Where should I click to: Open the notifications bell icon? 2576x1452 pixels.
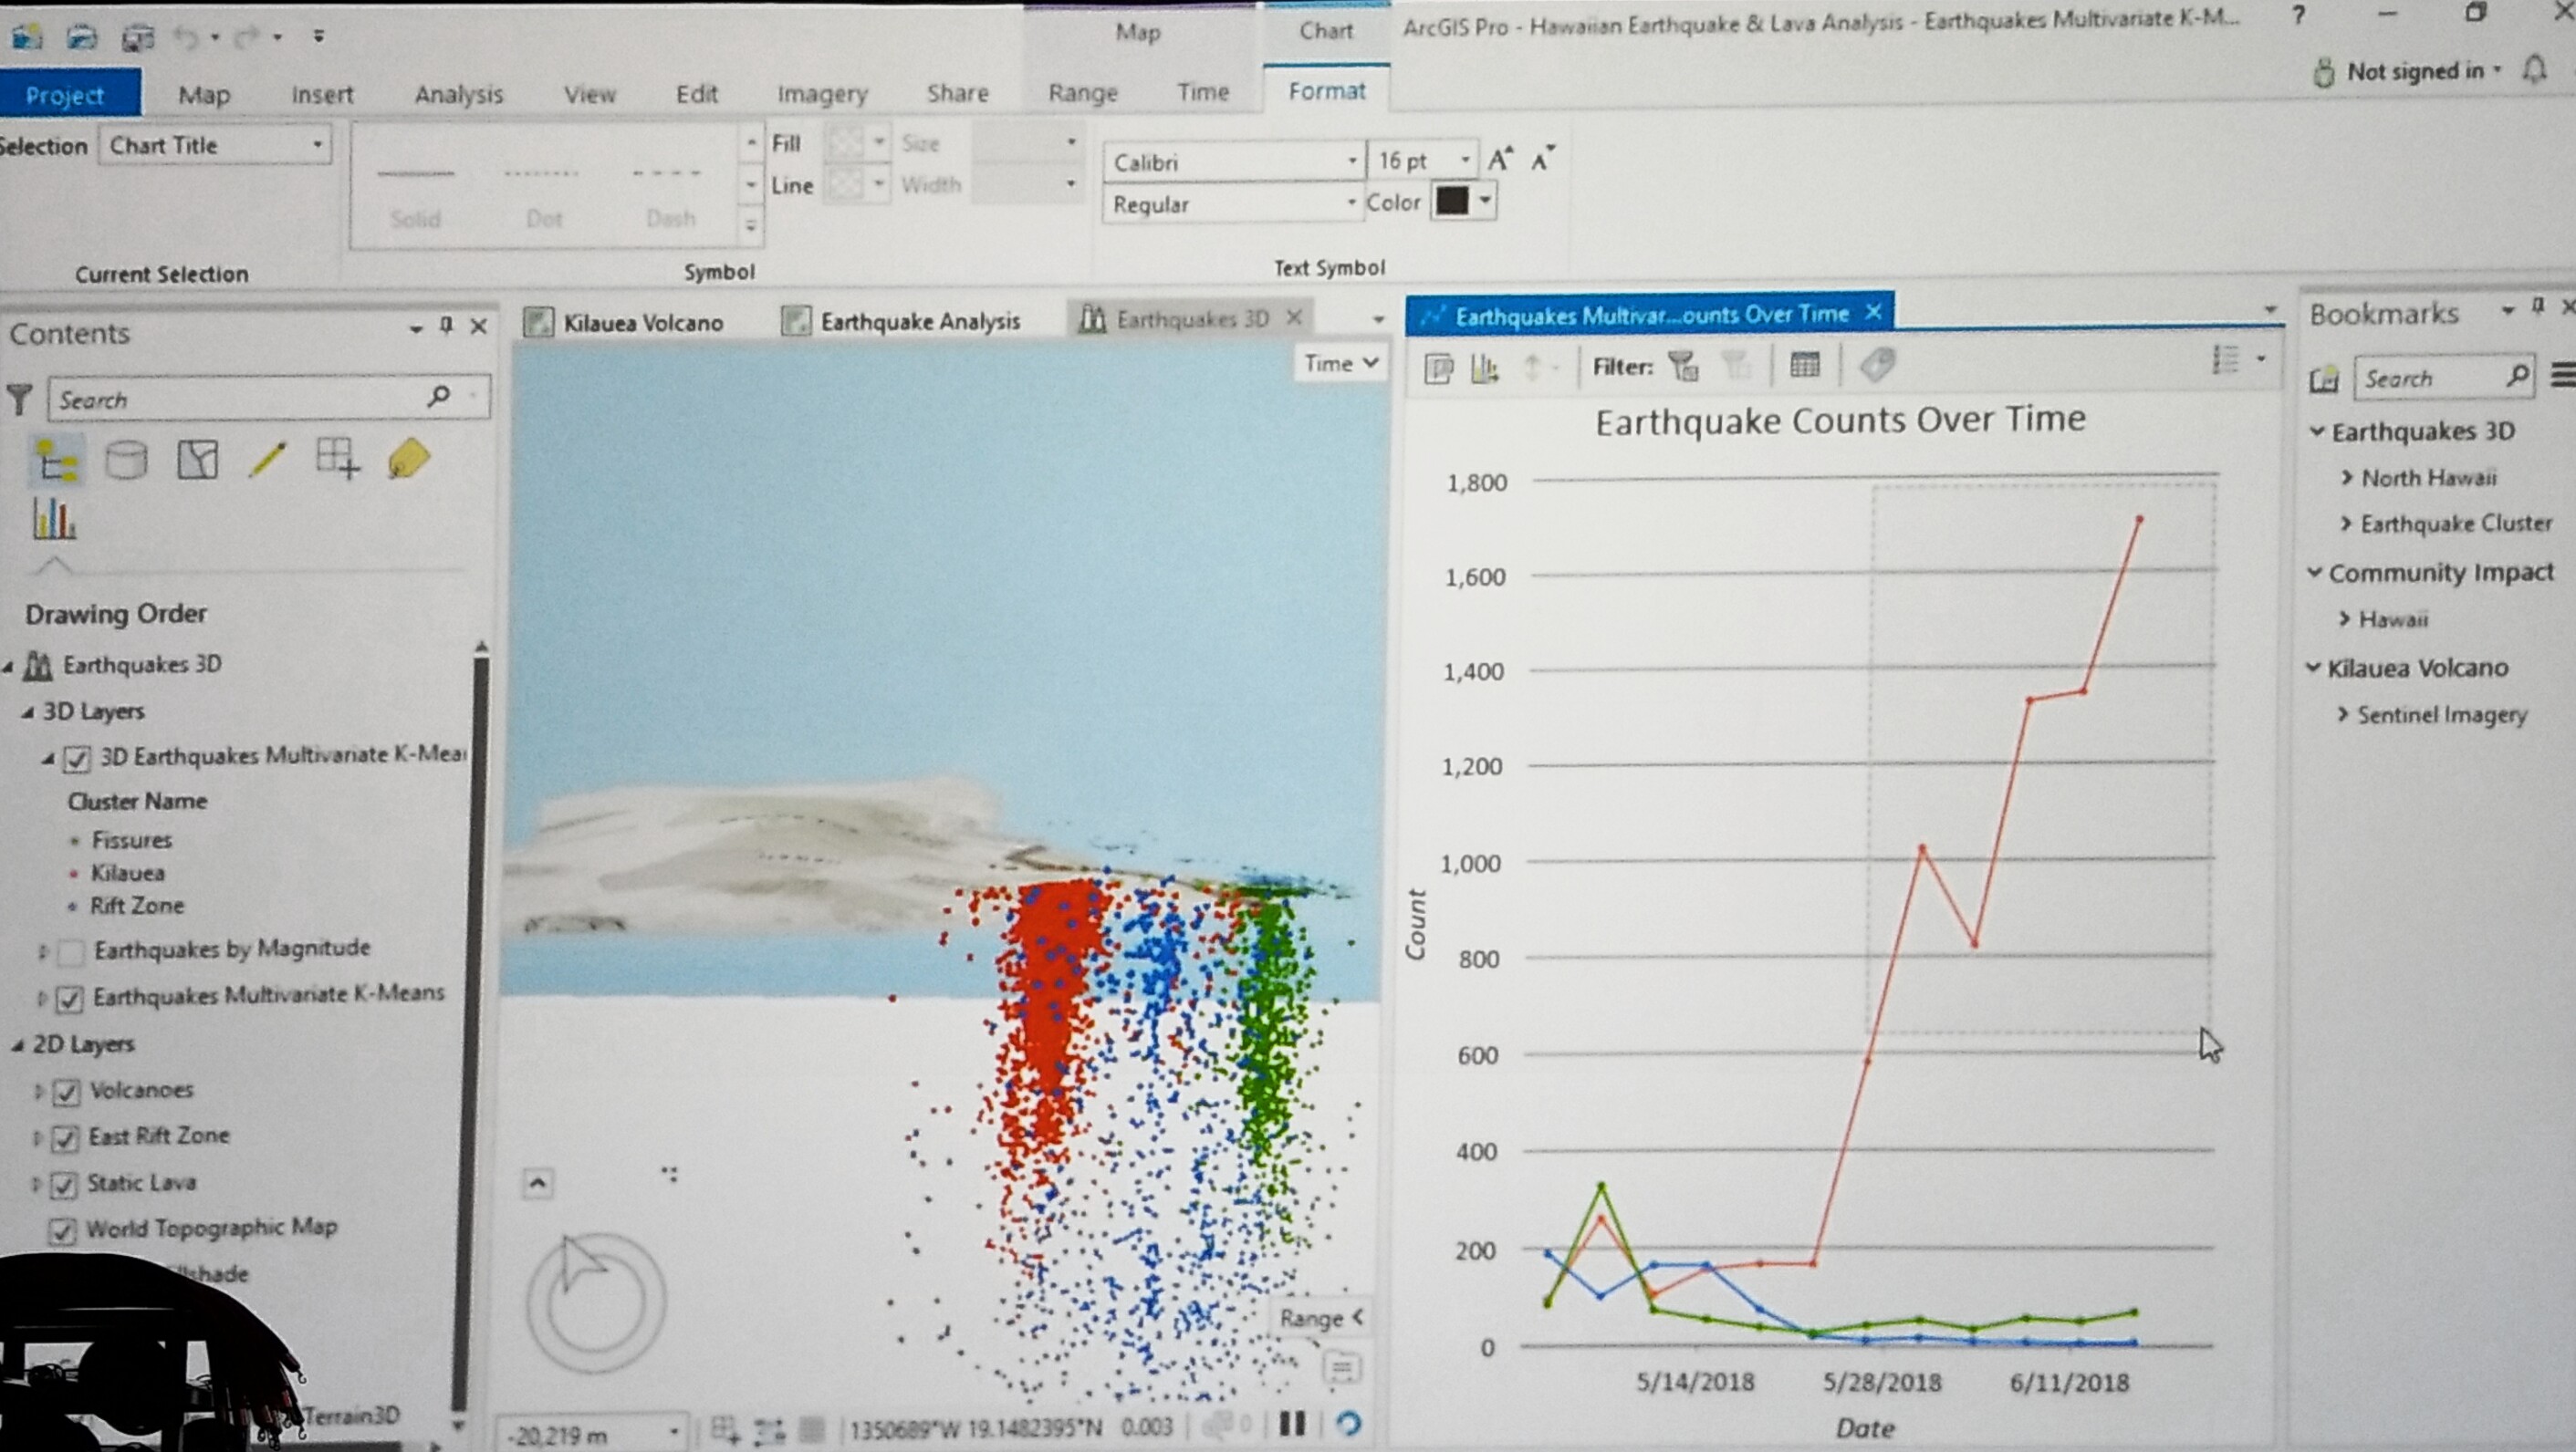click(x=2534, y=70)
